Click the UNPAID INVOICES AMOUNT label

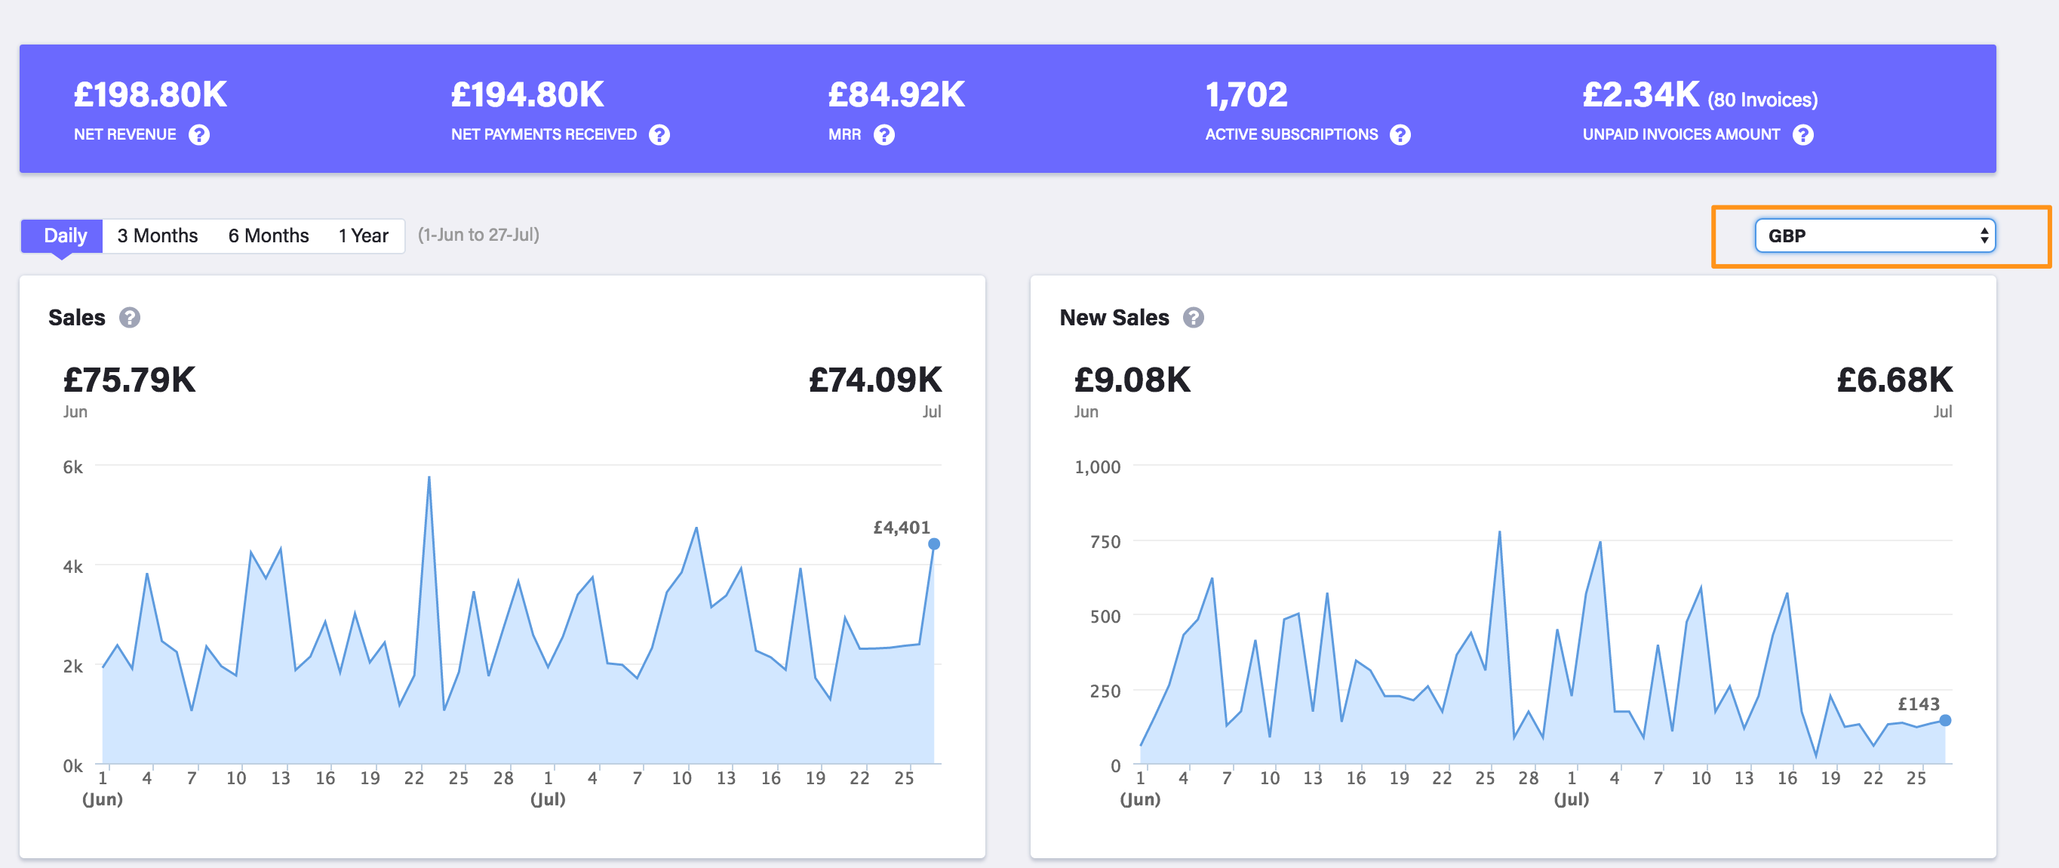tap(1682, 135)
